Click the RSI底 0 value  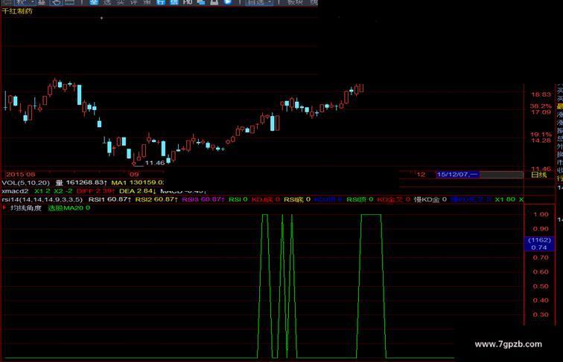point(297,200)
